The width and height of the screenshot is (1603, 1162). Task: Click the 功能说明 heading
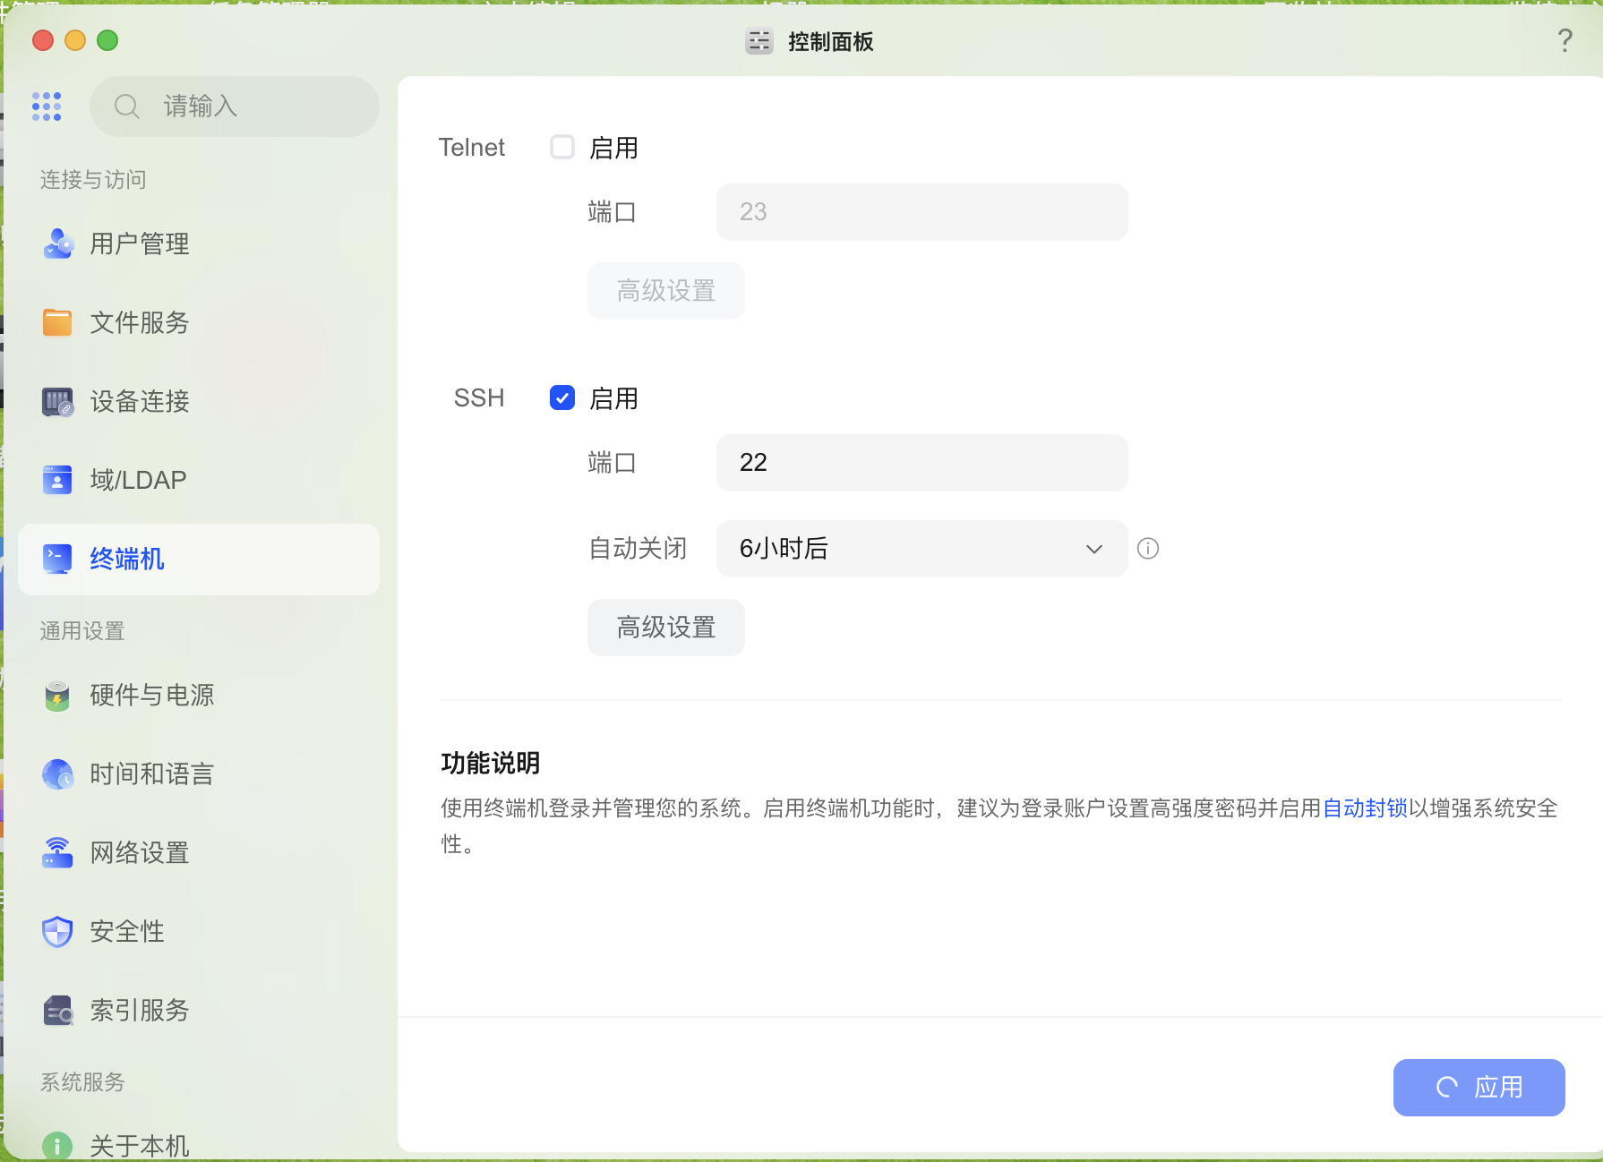click(490, 764)
